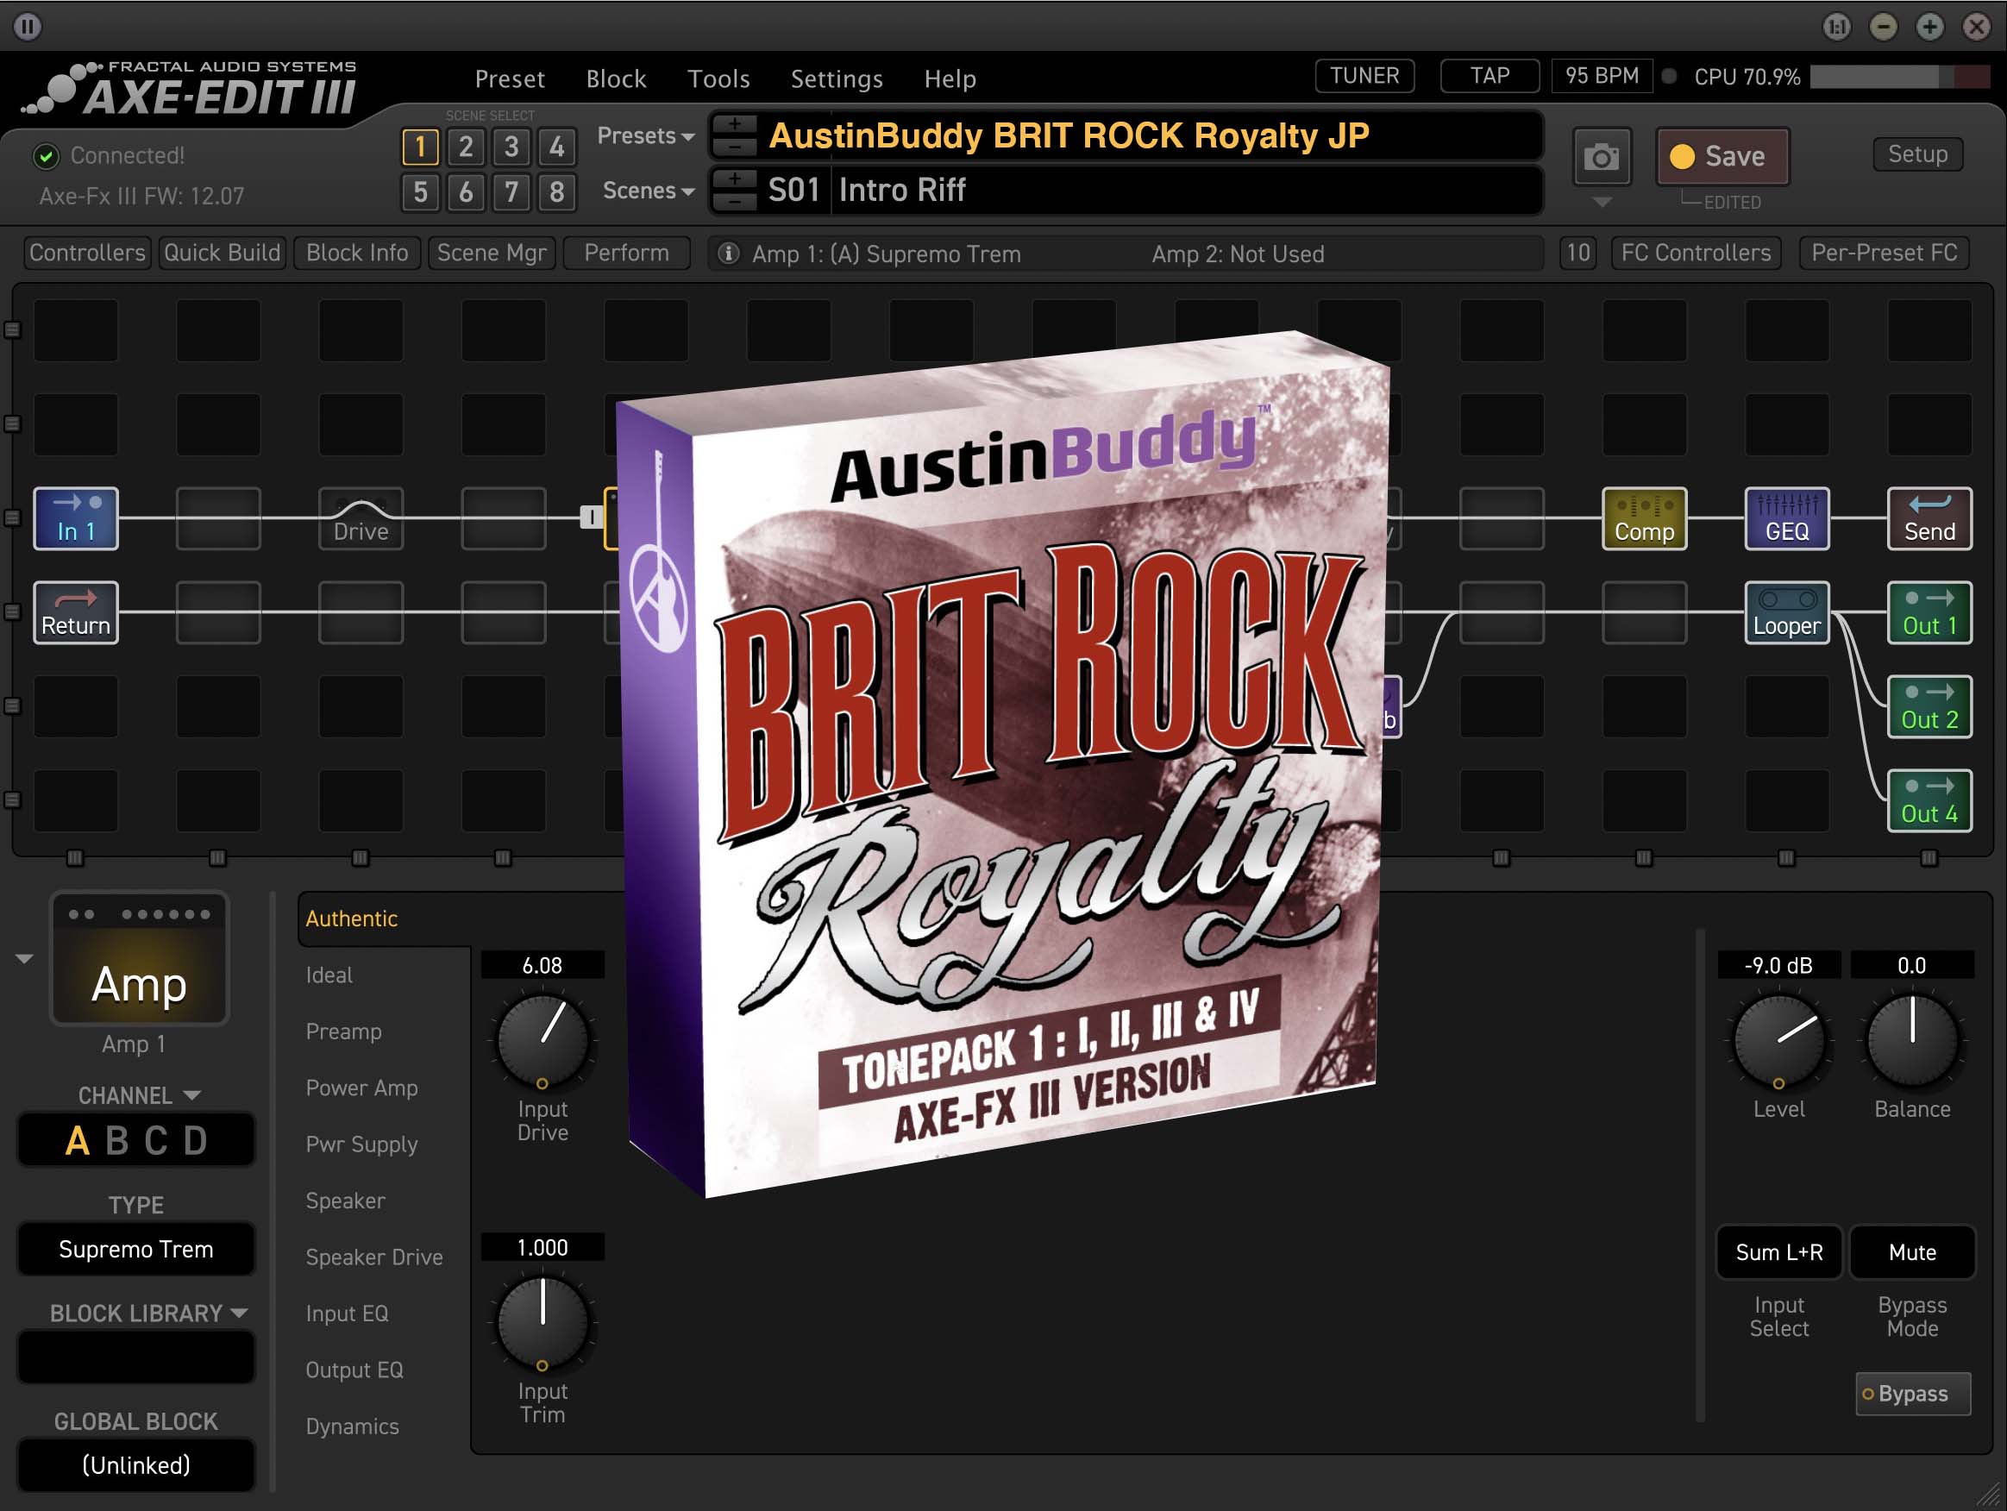Open the Settings menu
The image size is (2007, 1511).
pyautogui.click(x=837, y=79)
